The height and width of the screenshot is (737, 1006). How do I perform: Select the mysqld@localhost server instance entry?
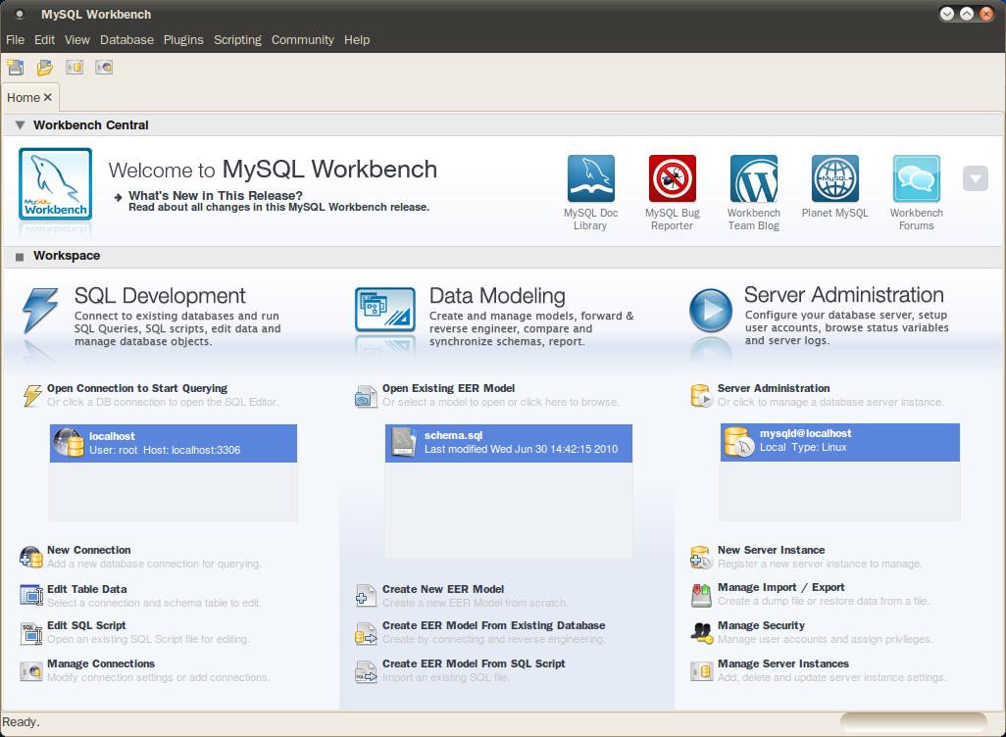(840, 442)
